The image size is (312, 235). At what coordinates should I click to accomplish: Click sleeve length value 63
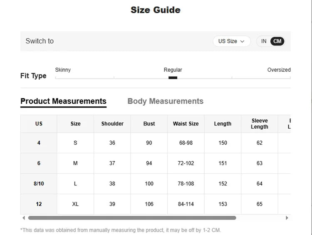(260, 163)
